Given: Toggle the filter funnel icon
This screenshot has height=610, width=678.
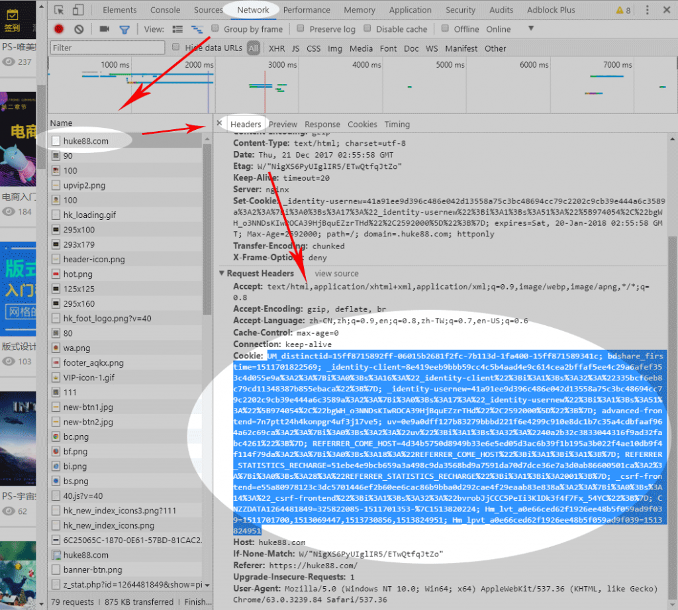Looking at the screenshot, I should coord(124,29).
